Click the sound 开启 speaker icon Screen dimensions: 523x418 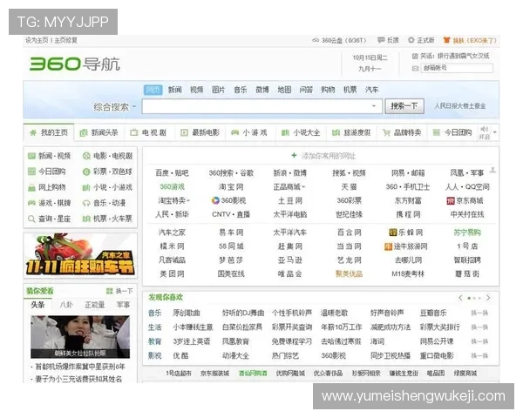tap(484, 129)
